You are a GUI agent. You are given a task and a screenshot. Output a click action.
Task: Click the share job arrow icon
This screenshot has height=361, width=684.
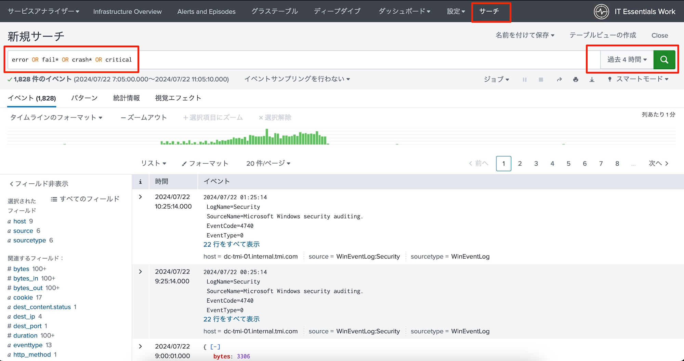coord(559,79)
